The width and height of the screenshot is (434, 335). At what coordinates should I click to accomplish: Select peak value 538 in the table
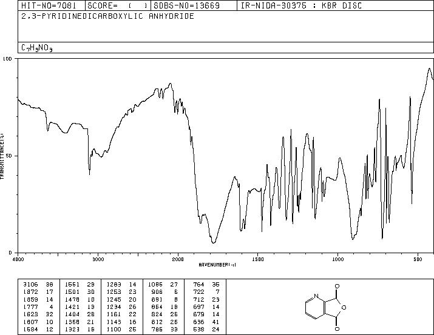click(198, 329)
